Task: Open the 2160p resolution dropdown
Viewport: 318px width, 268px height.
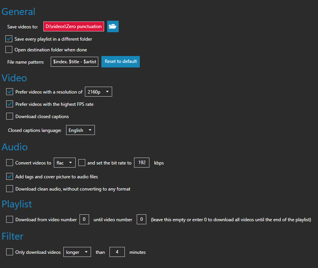Action: [x=98, y=92]
